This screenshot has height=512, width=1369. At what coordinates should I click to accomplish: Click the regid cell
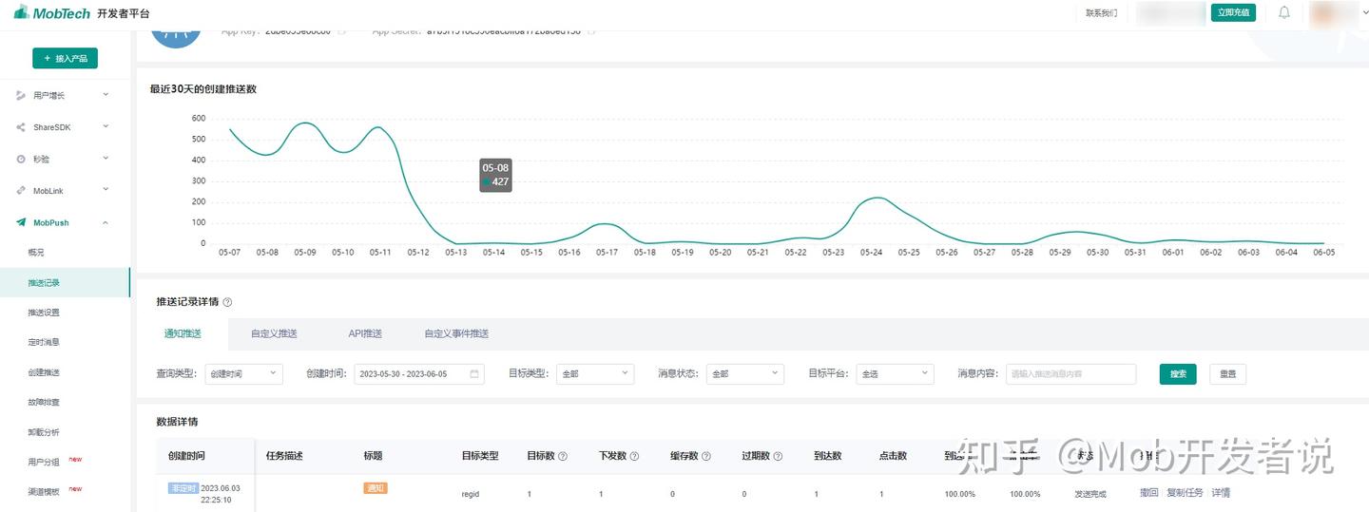coord(470,494)
